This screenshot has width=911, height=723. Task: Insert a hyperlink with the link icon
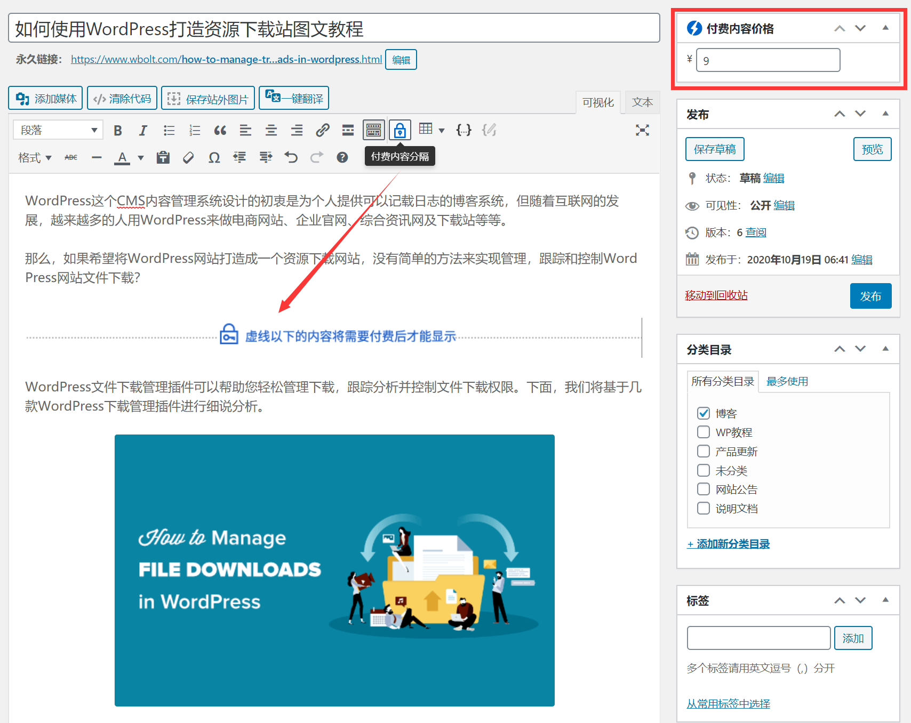click(x=323, y=130)
